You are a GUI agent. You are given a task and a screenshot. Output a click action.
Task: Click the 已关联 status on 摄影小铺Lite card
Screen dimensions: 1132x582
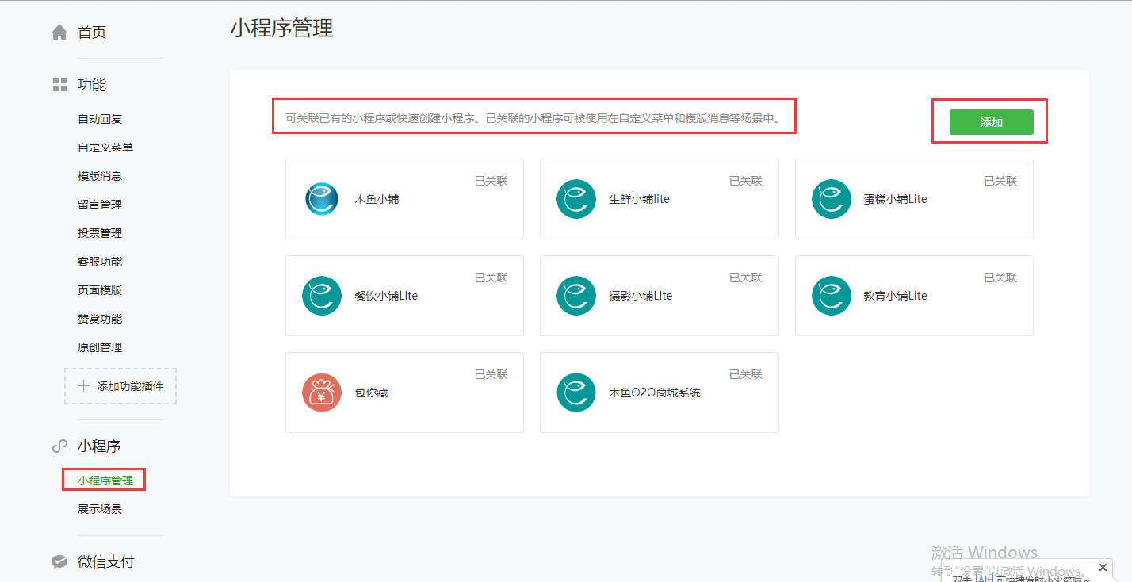pyautogui.click(x=746, y=278)
